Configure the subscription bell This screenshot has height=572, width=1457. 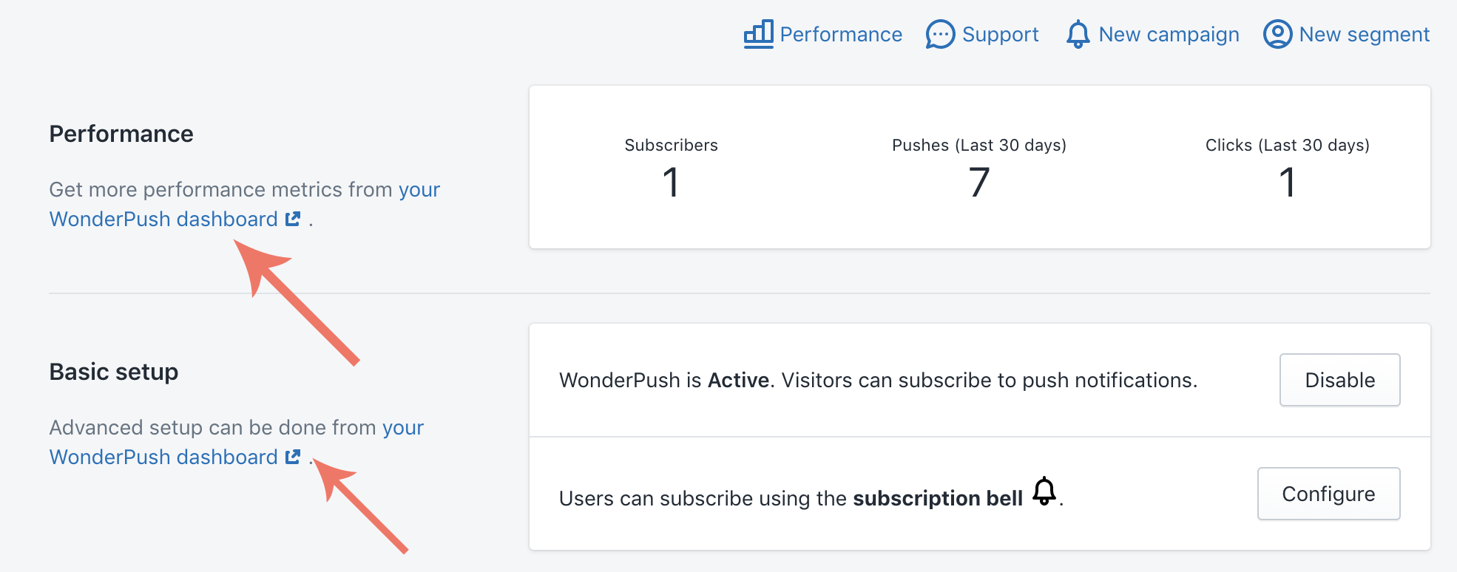point(1328,494)
